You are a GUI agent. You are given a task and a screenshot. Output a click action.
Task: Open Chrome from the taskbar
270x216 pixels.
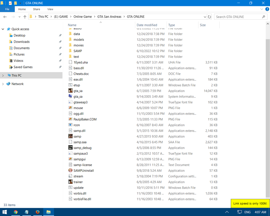click(15, 212)
